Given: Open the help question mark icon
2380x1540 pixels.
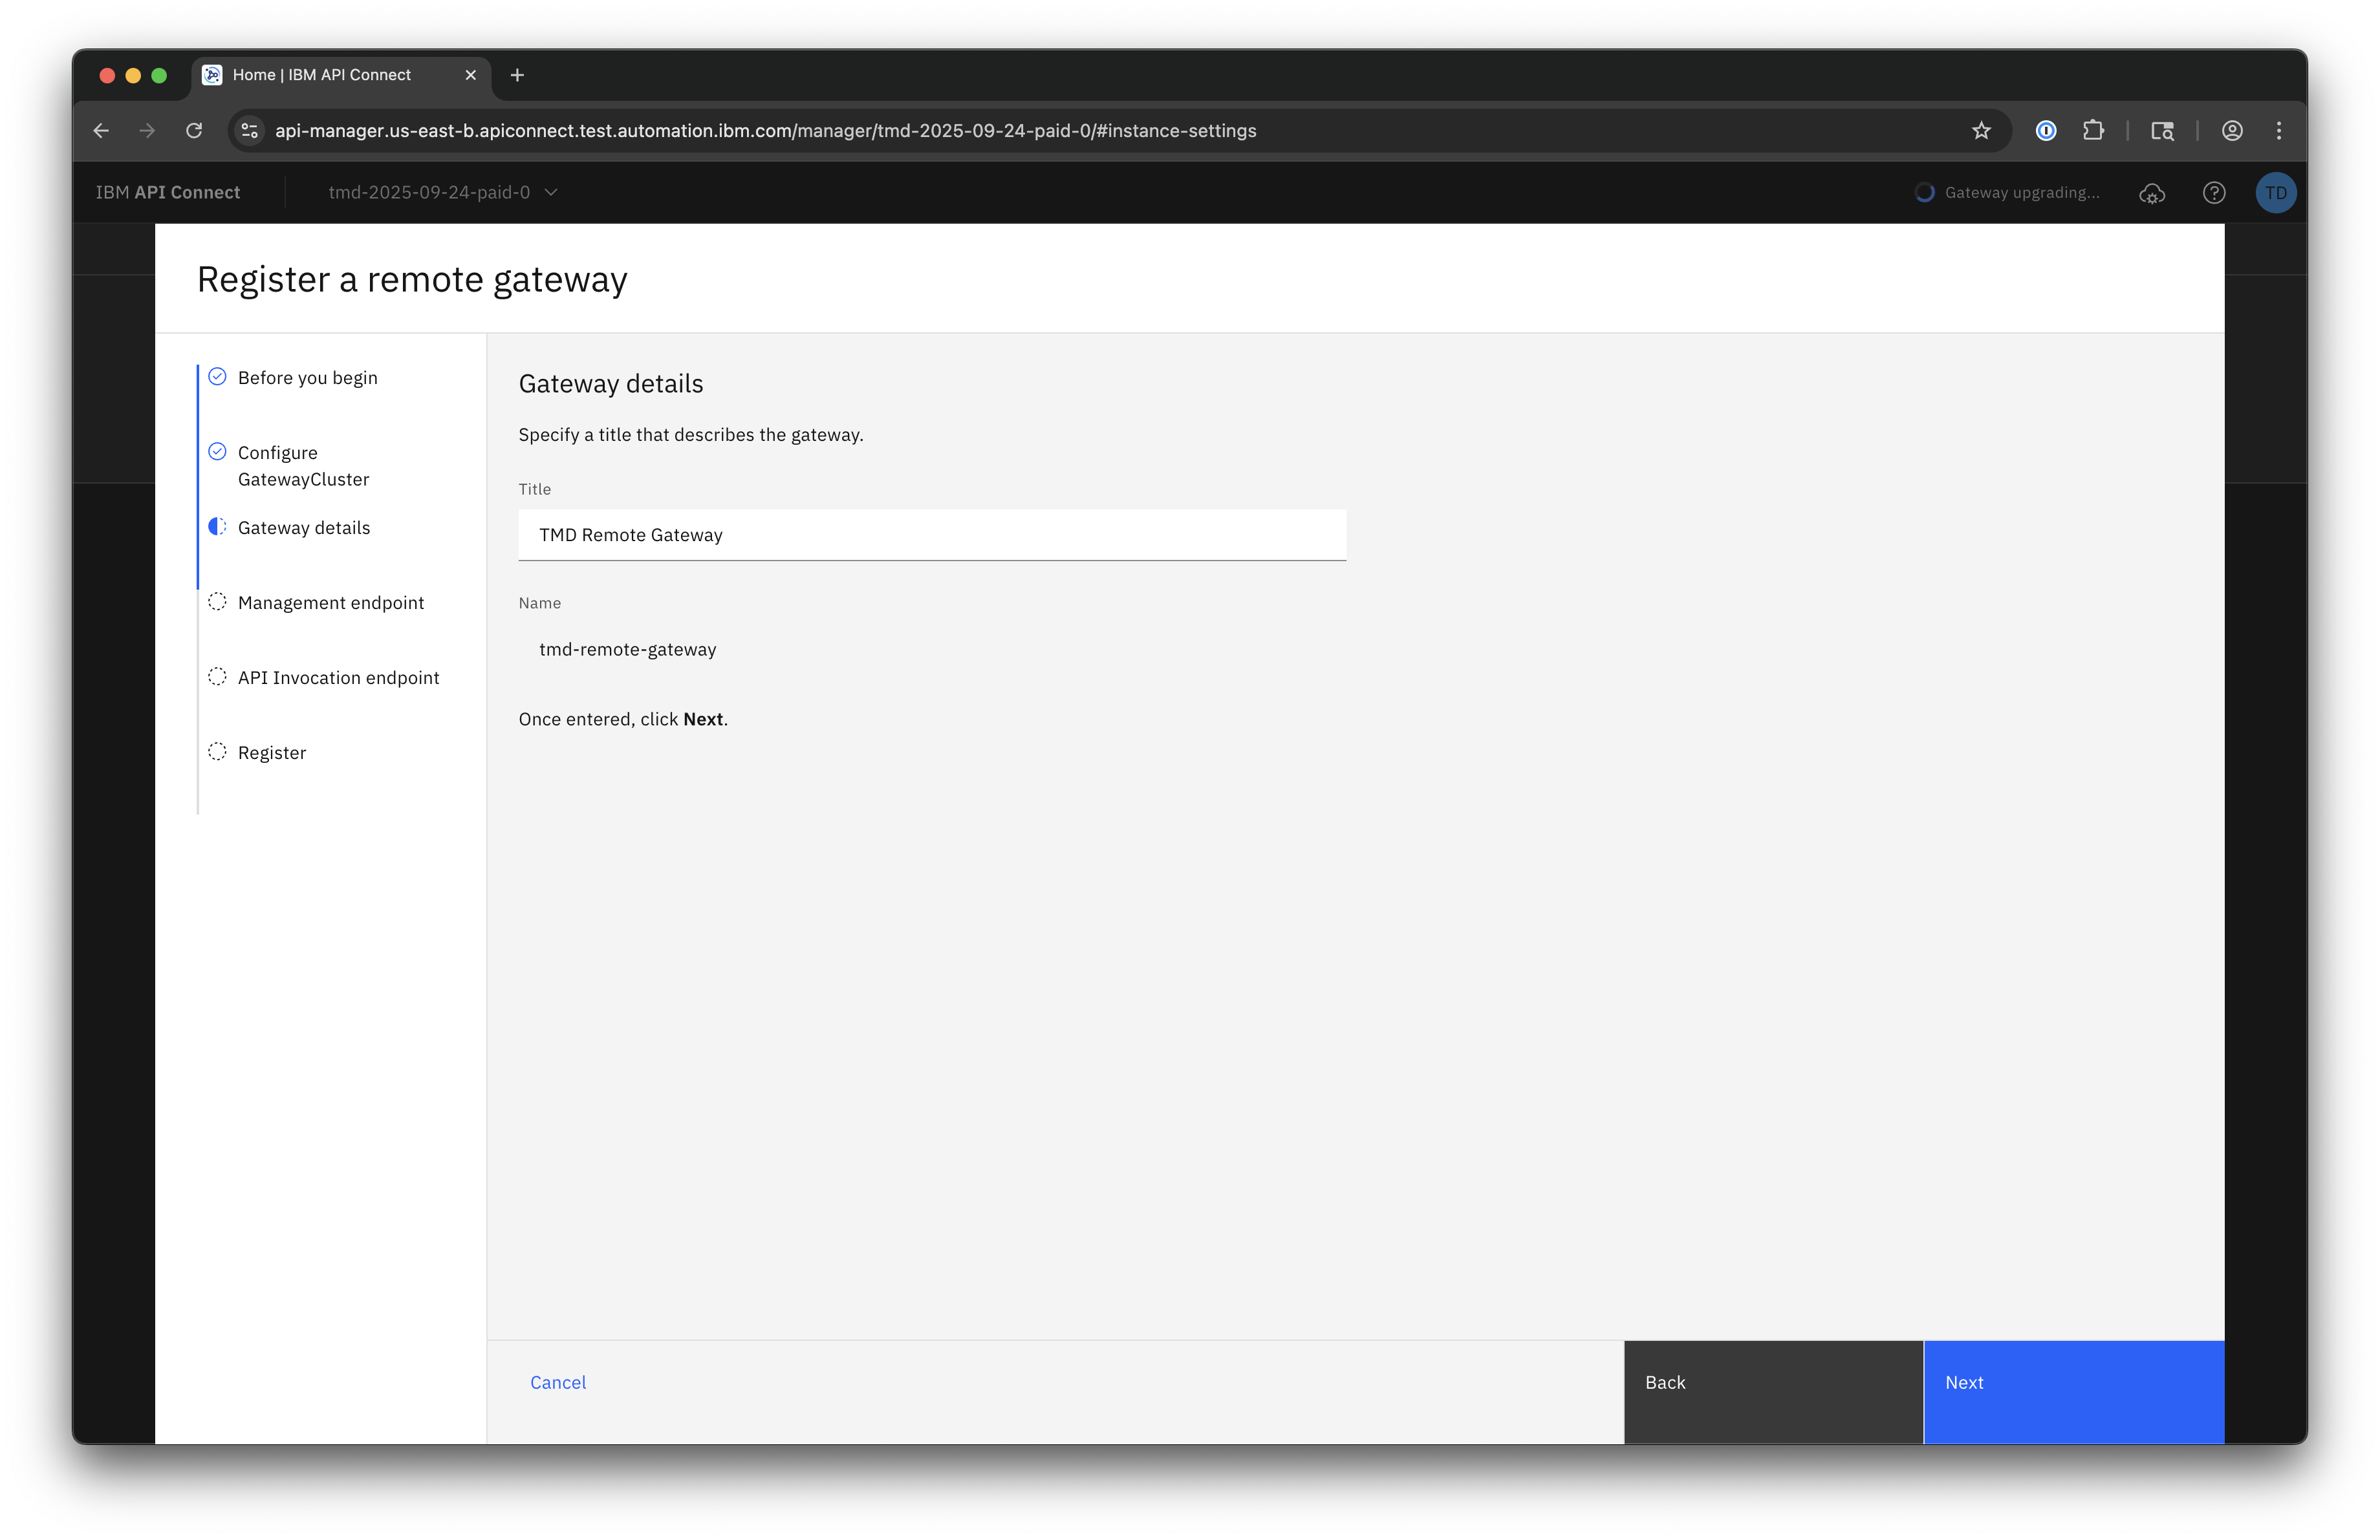Looking at the screenshot, I should pos(2214,193).
